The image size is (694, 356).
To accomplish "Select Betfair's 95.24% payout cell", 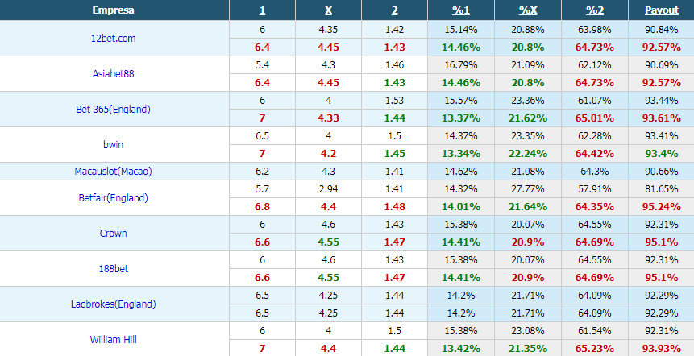I will 661,206.
